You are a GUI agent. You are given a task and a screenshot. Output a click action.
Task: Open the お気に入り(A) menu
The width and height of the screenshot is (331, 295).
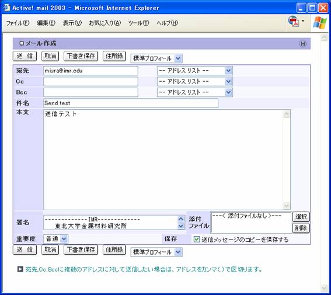[x=104, y=23]
